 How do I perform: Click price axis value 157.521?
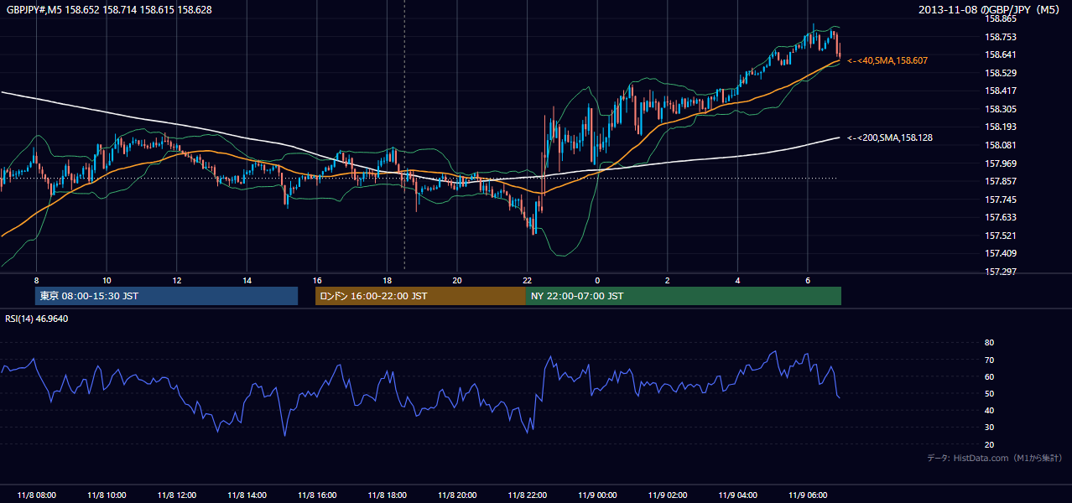point(1001,236)
